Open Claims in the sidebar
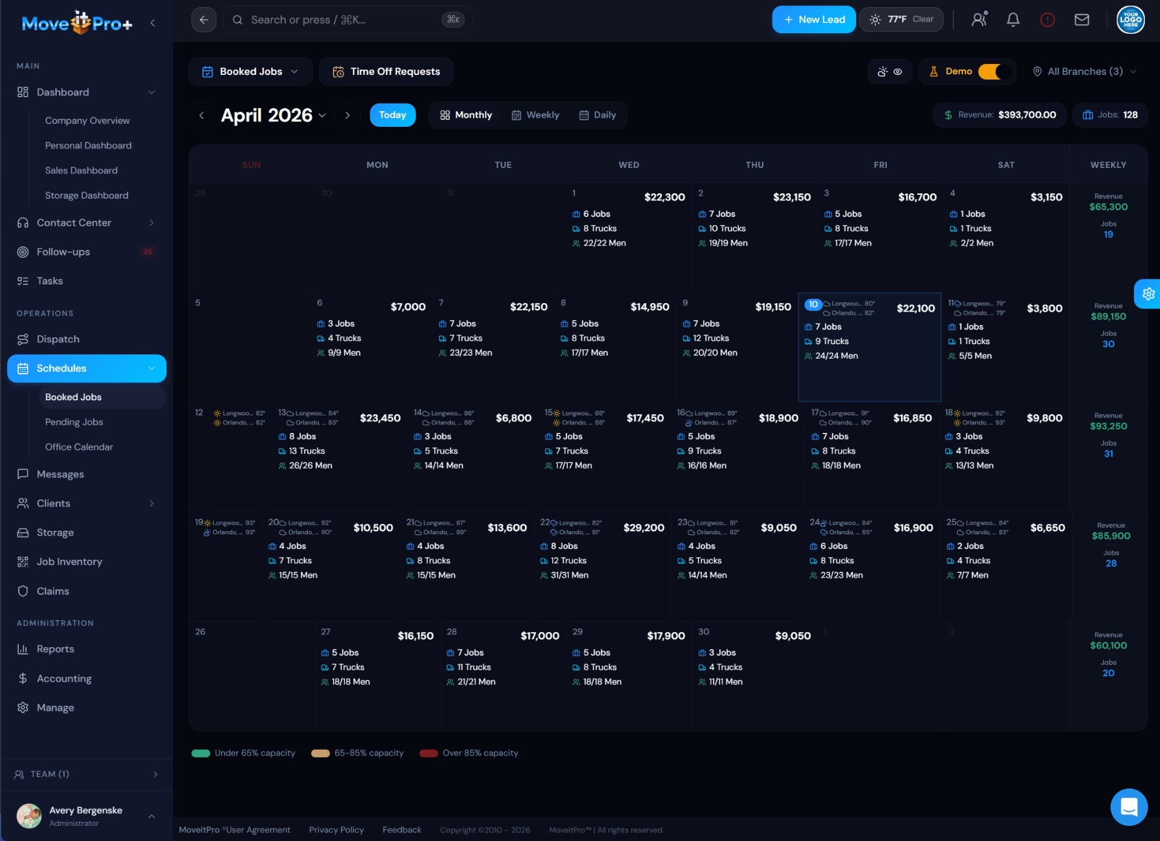Screen dimensions: 1160x841 [86, 591]
